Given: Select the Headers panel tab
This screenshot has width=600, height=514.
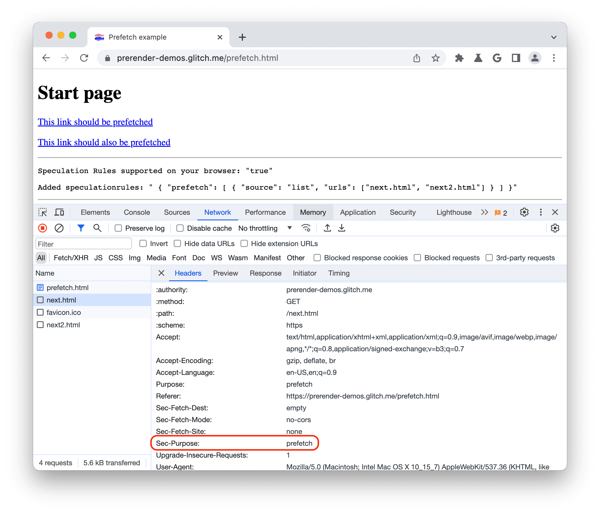Looking at the screenshot, I should click(187, 273).
